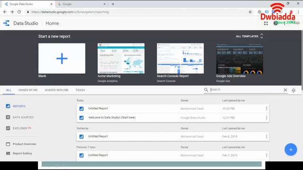Viewport: 303px width, 170px height.
Task: Switch to Shared With Me tab
Action: pos(56,90)
